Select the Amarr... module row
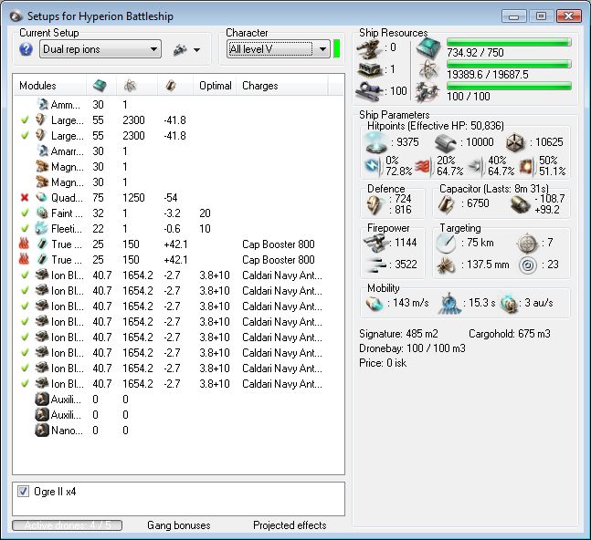Image resolution: width=591 pixels, height=540 pixels. click(179, 151)
